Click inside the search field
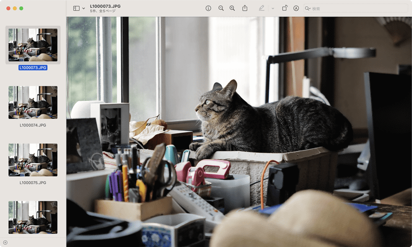412x247 pixels. tap(355, 8)
